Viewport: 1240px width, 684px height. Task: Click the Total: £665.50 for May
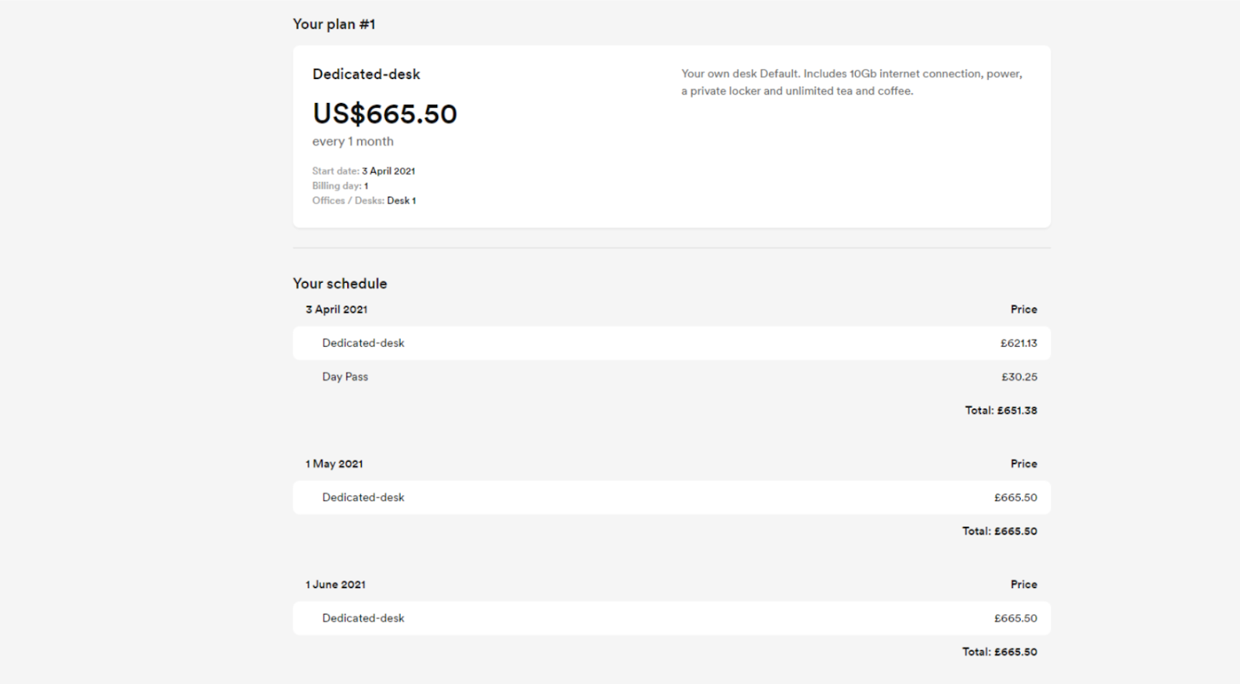[x=1000, y=531]
